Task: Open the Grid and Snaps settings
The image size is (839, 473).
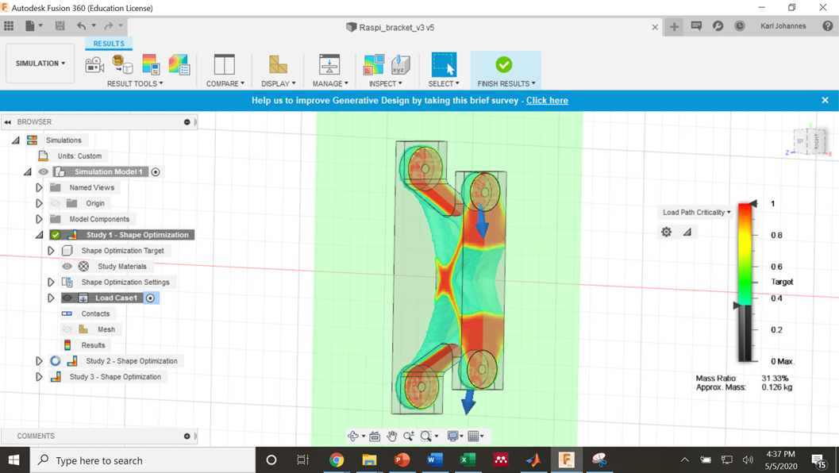Action: pyautogui.click(x=473, y=436)
